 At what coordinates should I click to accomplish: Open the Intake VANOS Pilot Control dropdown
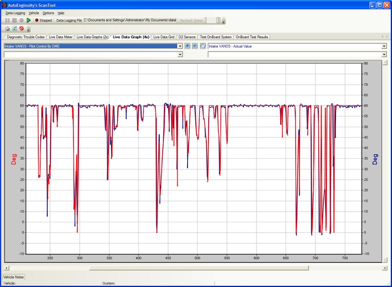tap(180, 46)
